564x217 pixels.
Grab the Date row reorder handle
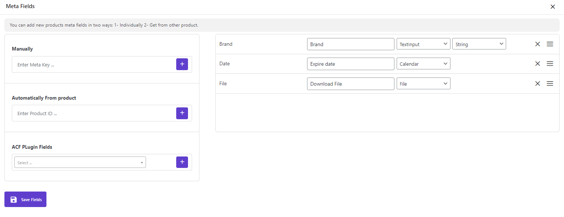coord(550,63)
